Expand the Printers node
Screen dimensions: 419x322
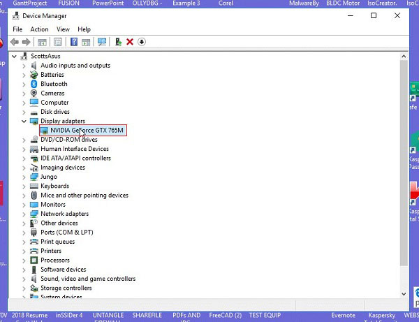[24, 251]
